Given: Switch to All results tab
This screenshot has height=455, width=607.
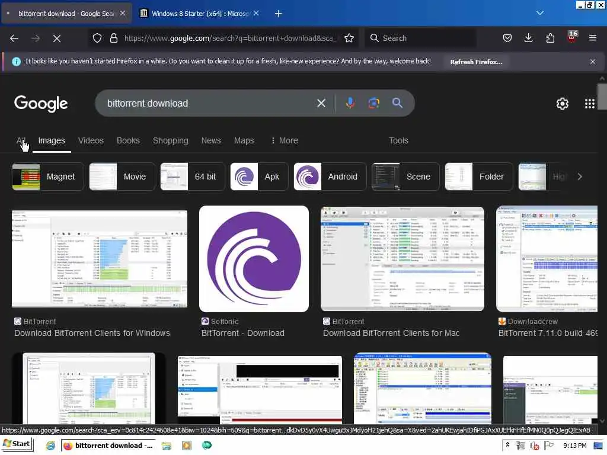Looking at the screenshot, I should pos(21,140).
